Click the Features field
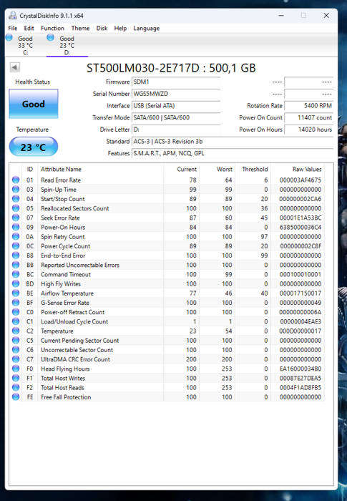 pyautogui.click(x=233, y=153)
